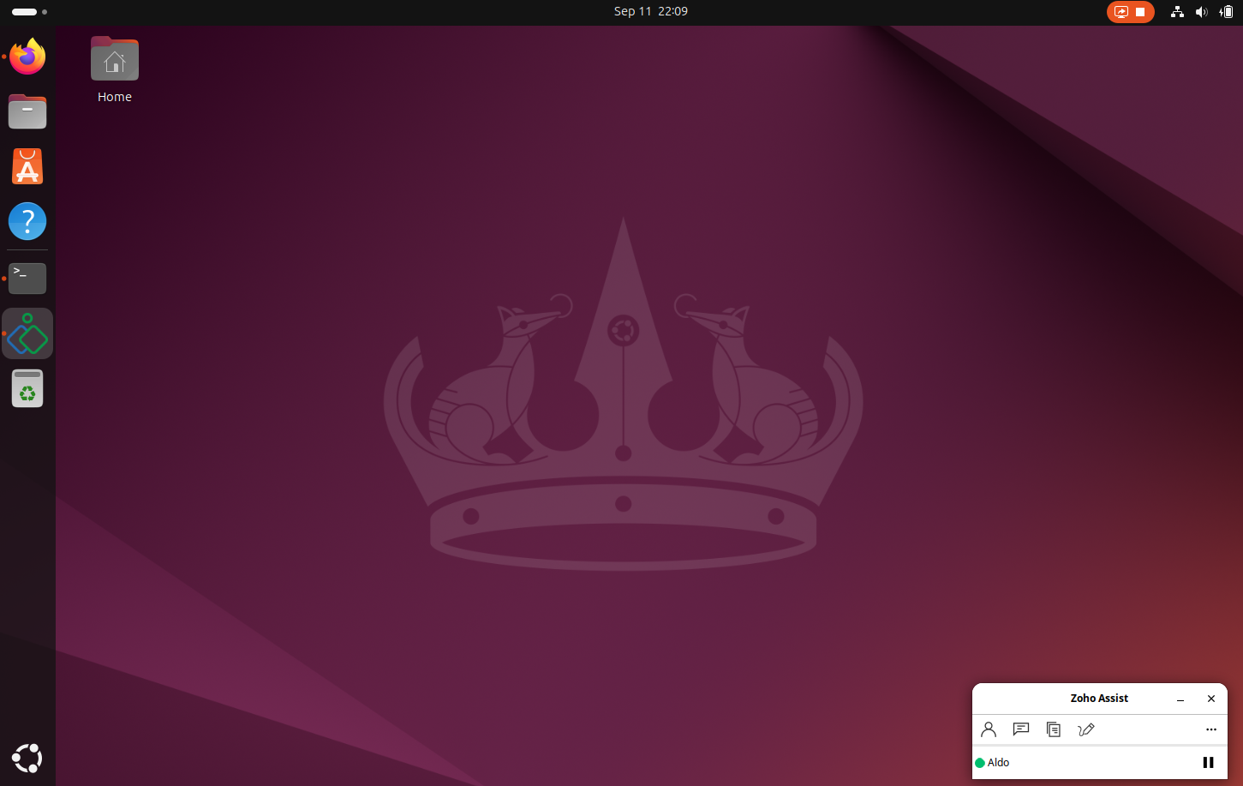Click the volume speaker icon in top bar
Viewport: 1243px width, 786px height.
tap(1202, 12)
